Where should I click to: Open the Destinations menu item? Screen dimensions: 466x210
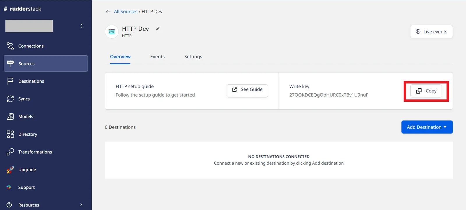pyautogui.click(x=31, y=81)
